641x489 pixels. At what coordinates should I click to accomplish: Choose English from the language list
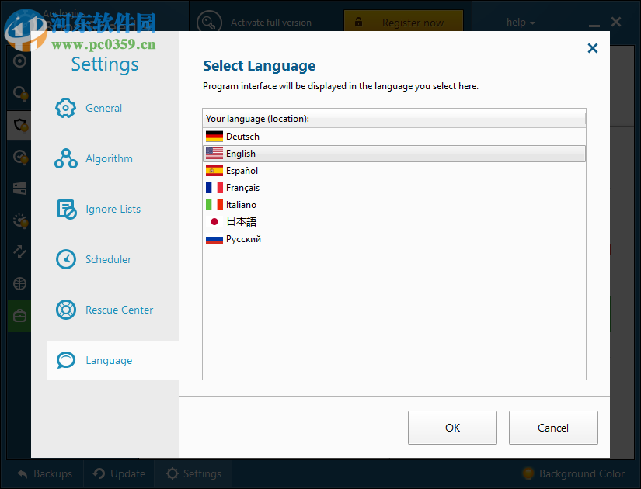[x=394, y=154]
